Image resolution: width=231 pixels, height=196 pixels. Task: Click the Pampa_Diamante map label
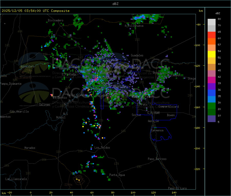pyautogui.click(x=11, y=84)
